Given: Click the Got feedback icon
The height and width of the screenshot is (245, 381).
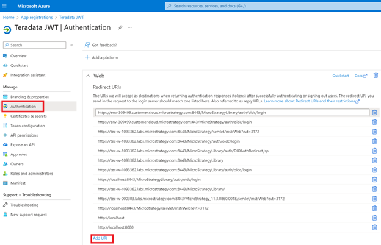Looking at the screenshot, I should tap(87, 45).
